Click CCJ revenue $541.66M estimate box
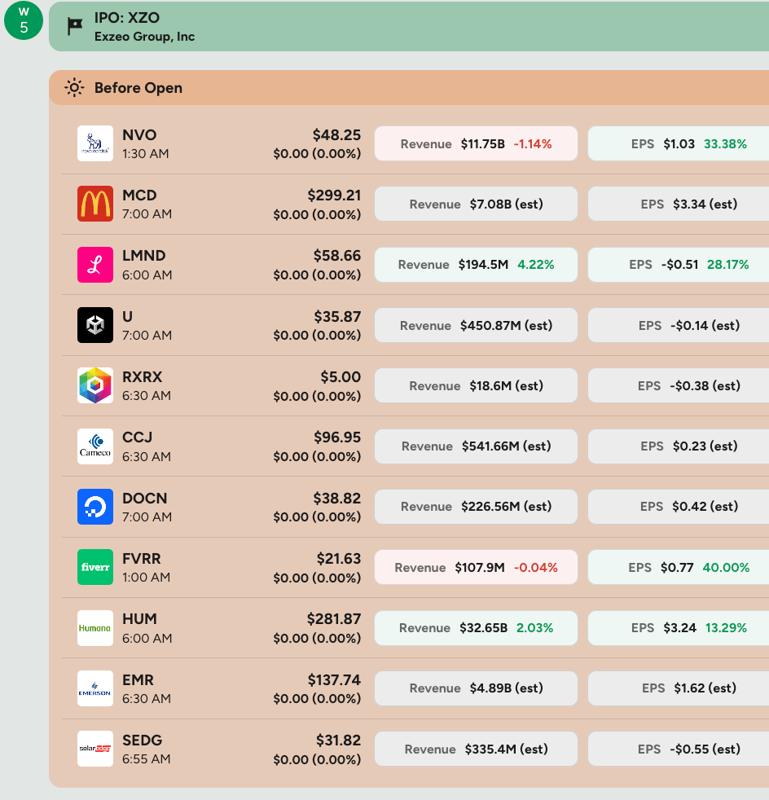This screenshot has width=769, height=800. (476, 446)
